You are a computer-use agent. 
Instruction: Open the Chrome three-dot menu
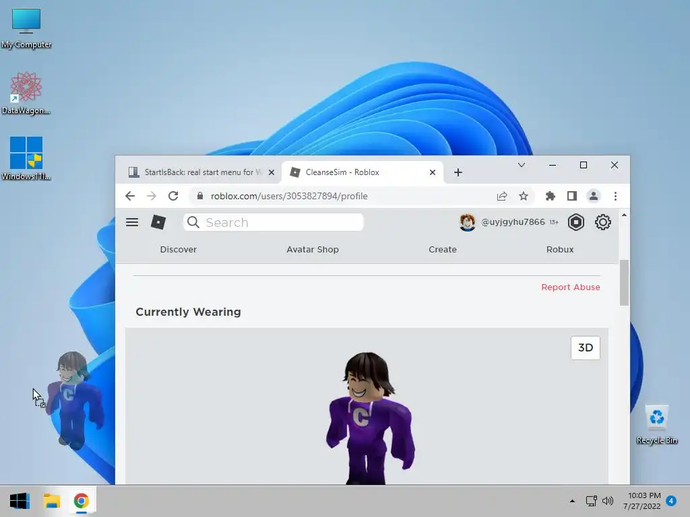coord(615,196)
